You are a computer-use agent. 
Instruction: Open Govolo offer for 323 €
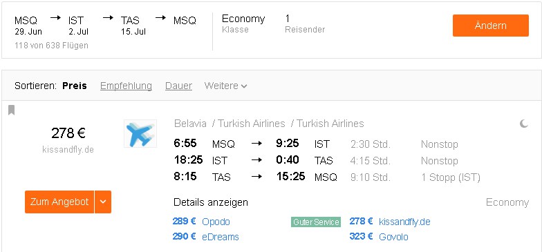[x=379, y=237]
